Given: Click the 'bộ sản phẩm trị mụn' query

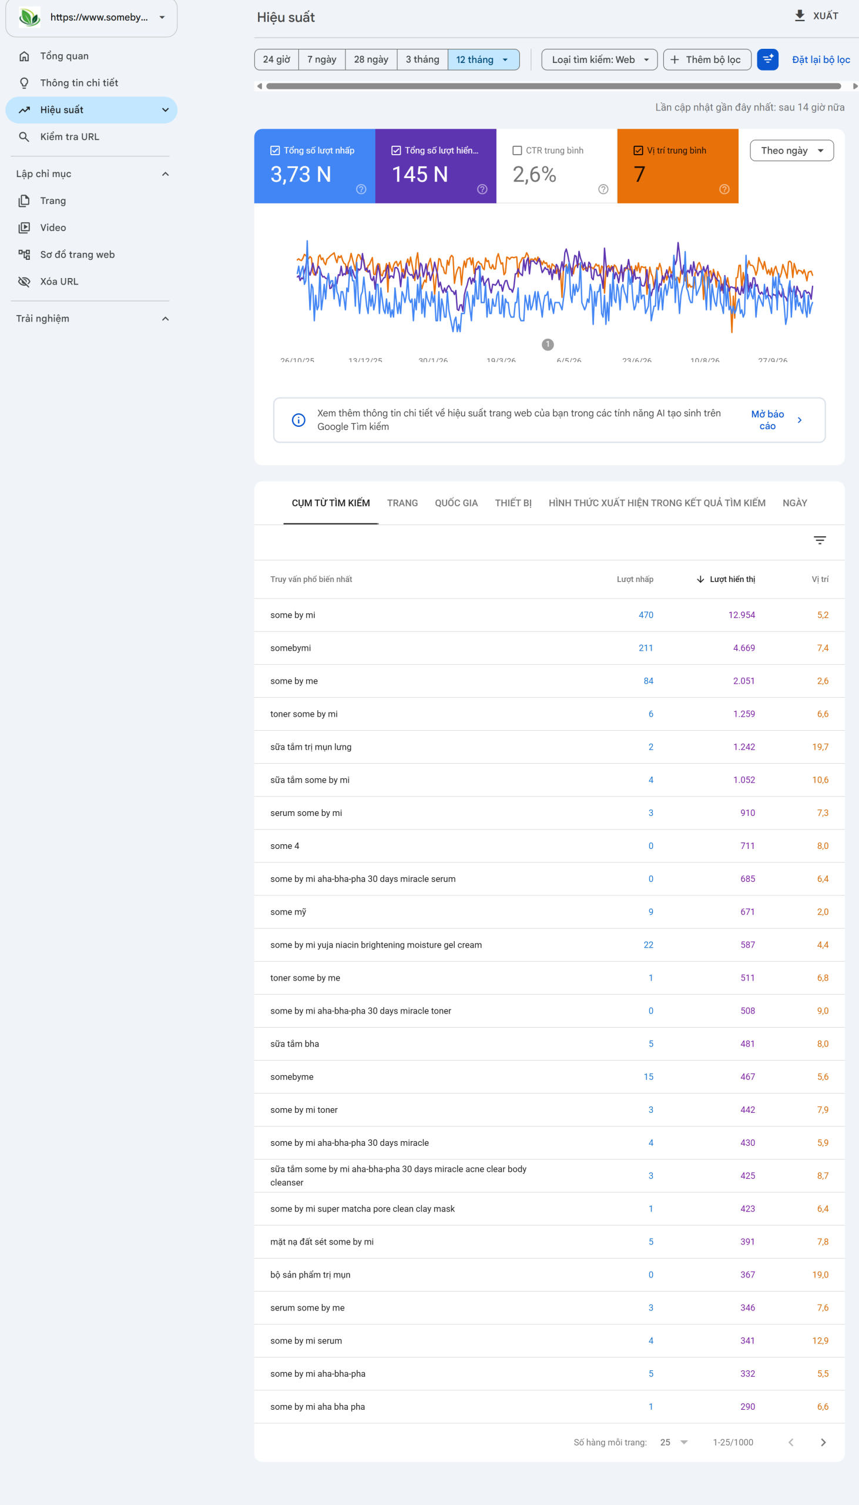Looking at the screenshot, I should pyautogui.click(x=310, y=1275).
